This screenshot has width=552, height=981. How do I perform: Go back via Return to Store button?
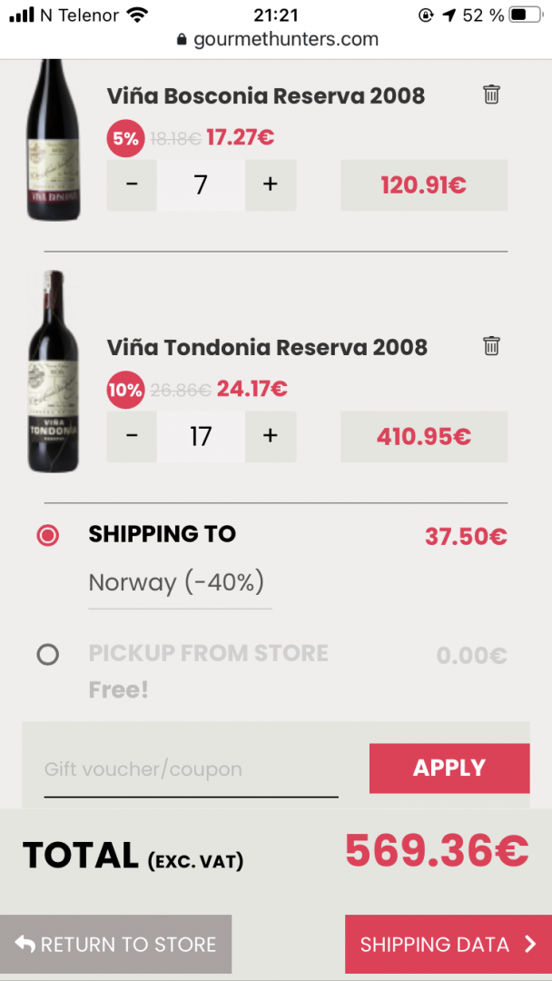(115, 945)
